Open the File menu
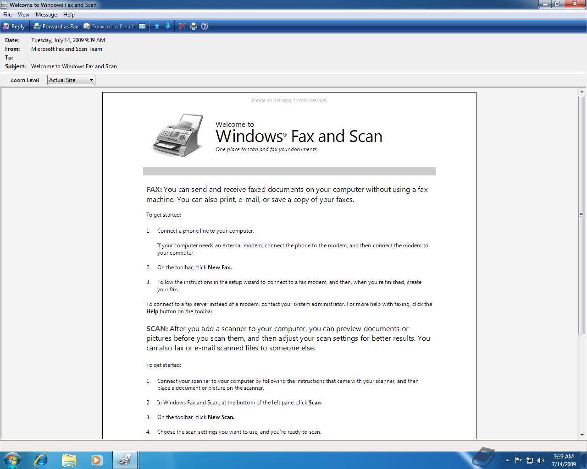Image resolution: width=587 pixels, height=469 pixels. pyautogui.click(x=7, y=15)
